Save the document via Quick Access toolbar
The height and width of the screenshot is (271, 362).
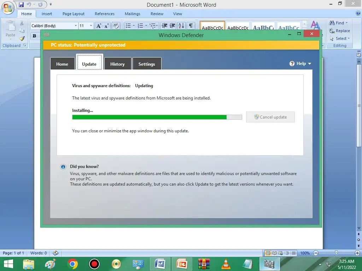coord(21,4)
